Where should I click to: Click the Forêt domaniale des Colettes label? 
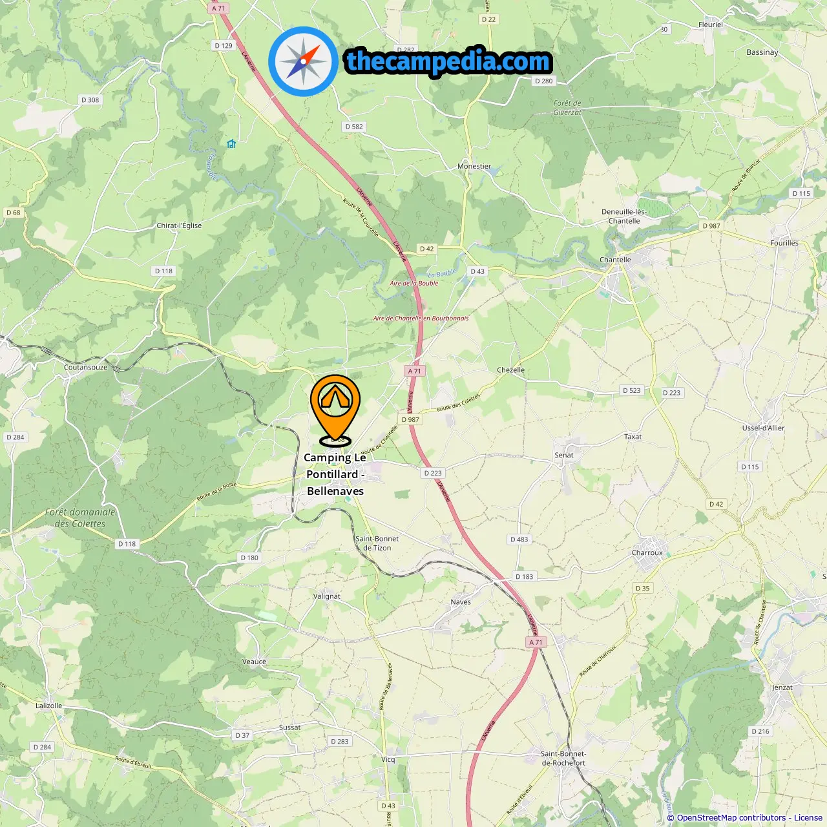click(80, 518)
